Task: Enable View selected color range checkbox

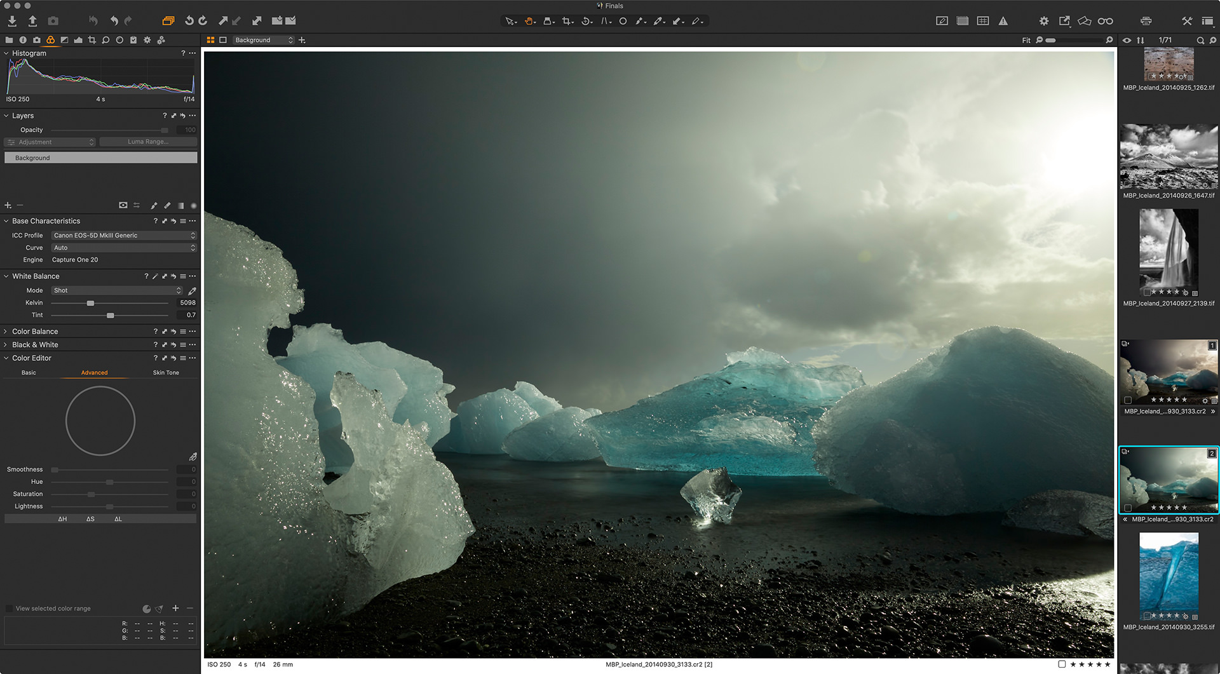Action: pyautogui.click(x=9, y=609)
